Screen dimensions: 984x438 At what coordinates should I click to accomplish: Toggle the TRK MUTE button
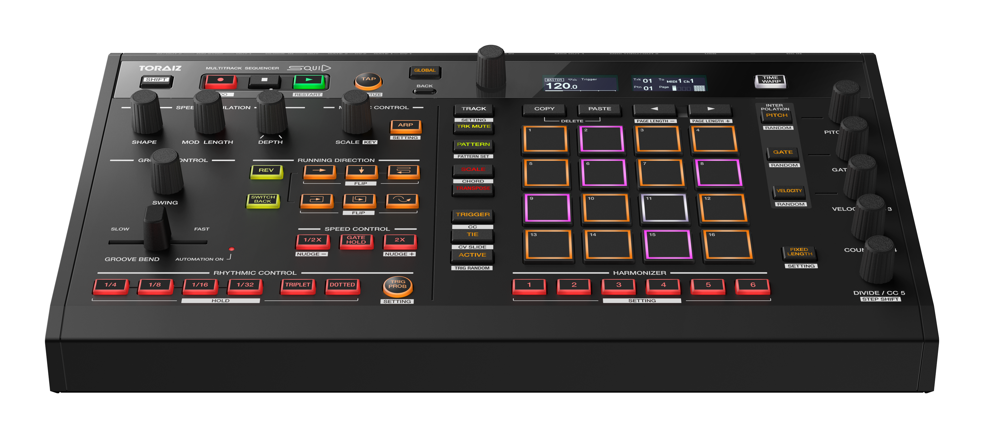pyautogui.click(x=474, y=127)
